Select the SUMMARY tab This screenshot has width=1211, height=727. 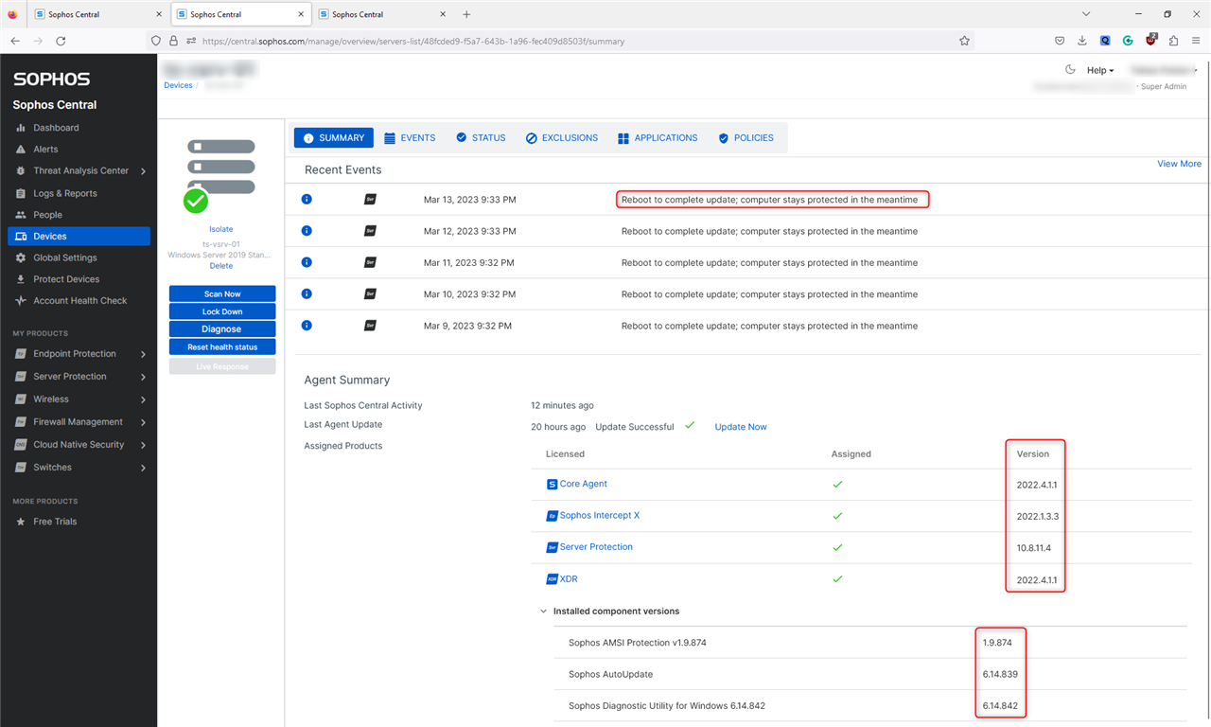(x=333, y=138)
